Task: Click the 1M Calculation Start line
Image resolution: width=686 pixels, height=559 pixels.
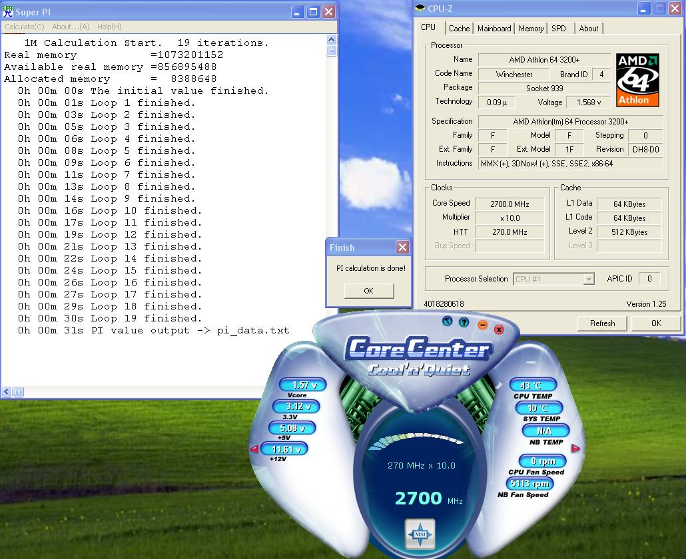Action: (x=146, y=43)
